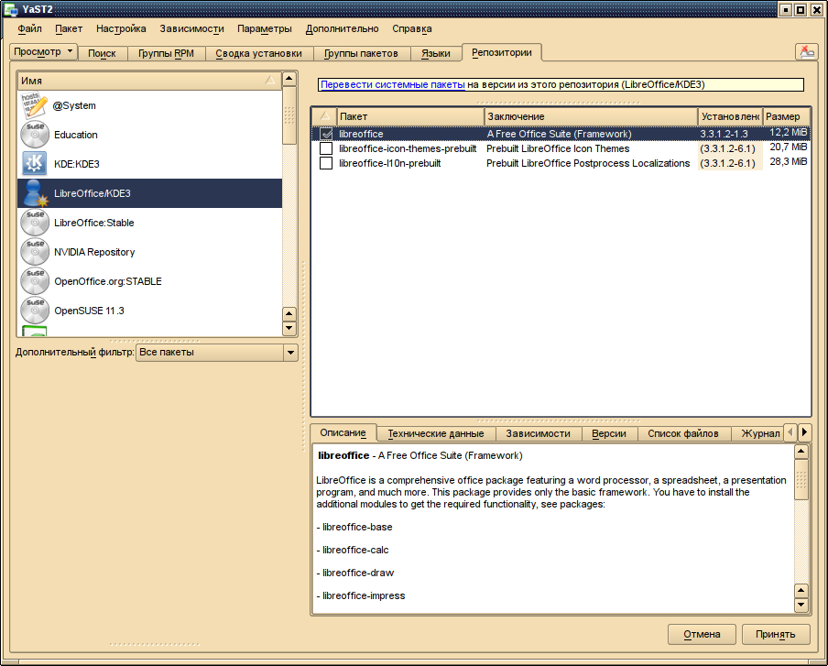This screenshot has height=666, width=828.
Task: Select the OpenOffice.org:STABLE repository name
Action: 108,281
